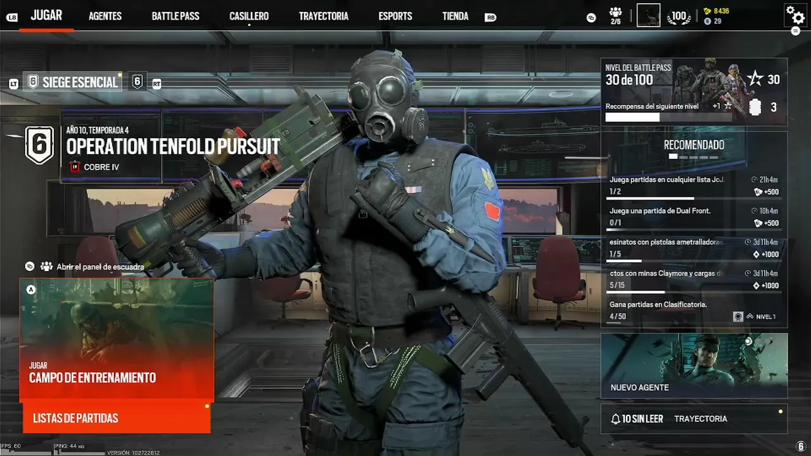Viewport: 811px width, 456px height.
Task: Open Listas de Partidas
Action: pyautogui.click(x=117, y=418)
